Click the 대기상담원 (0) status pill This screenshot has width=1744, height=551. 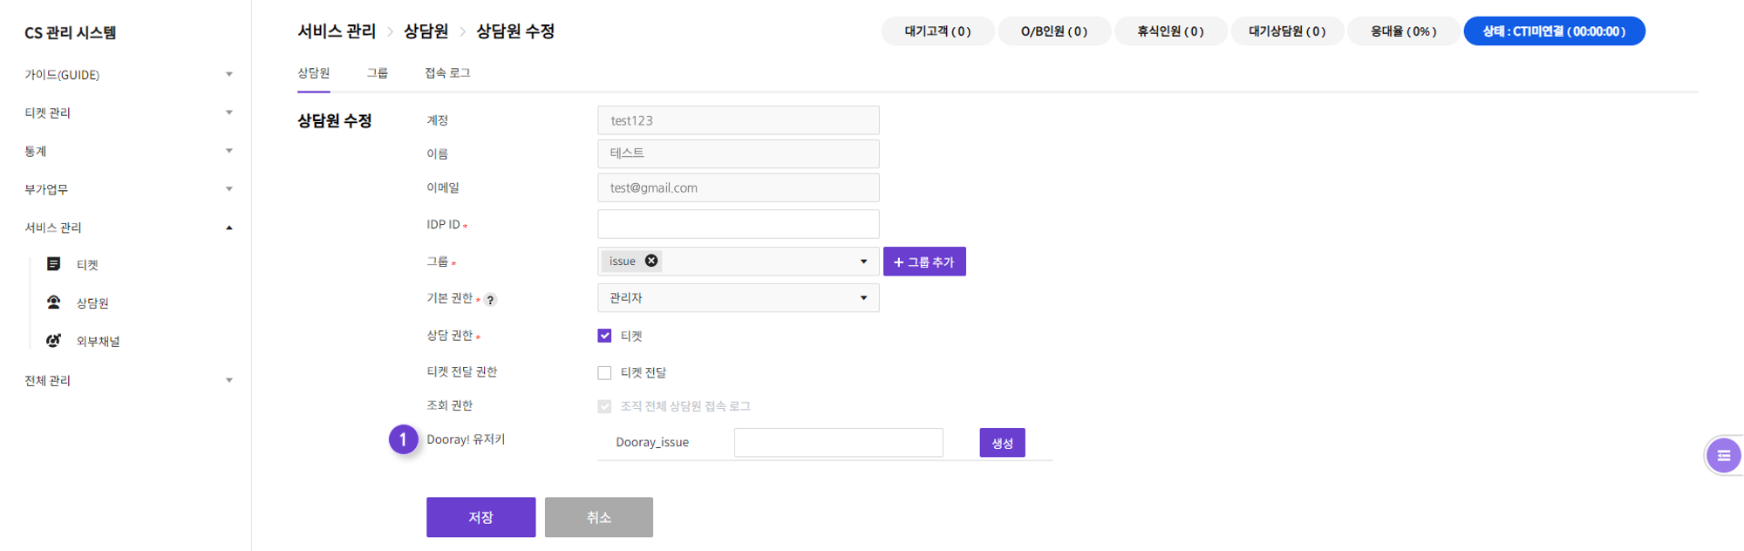pos(1287,31)
